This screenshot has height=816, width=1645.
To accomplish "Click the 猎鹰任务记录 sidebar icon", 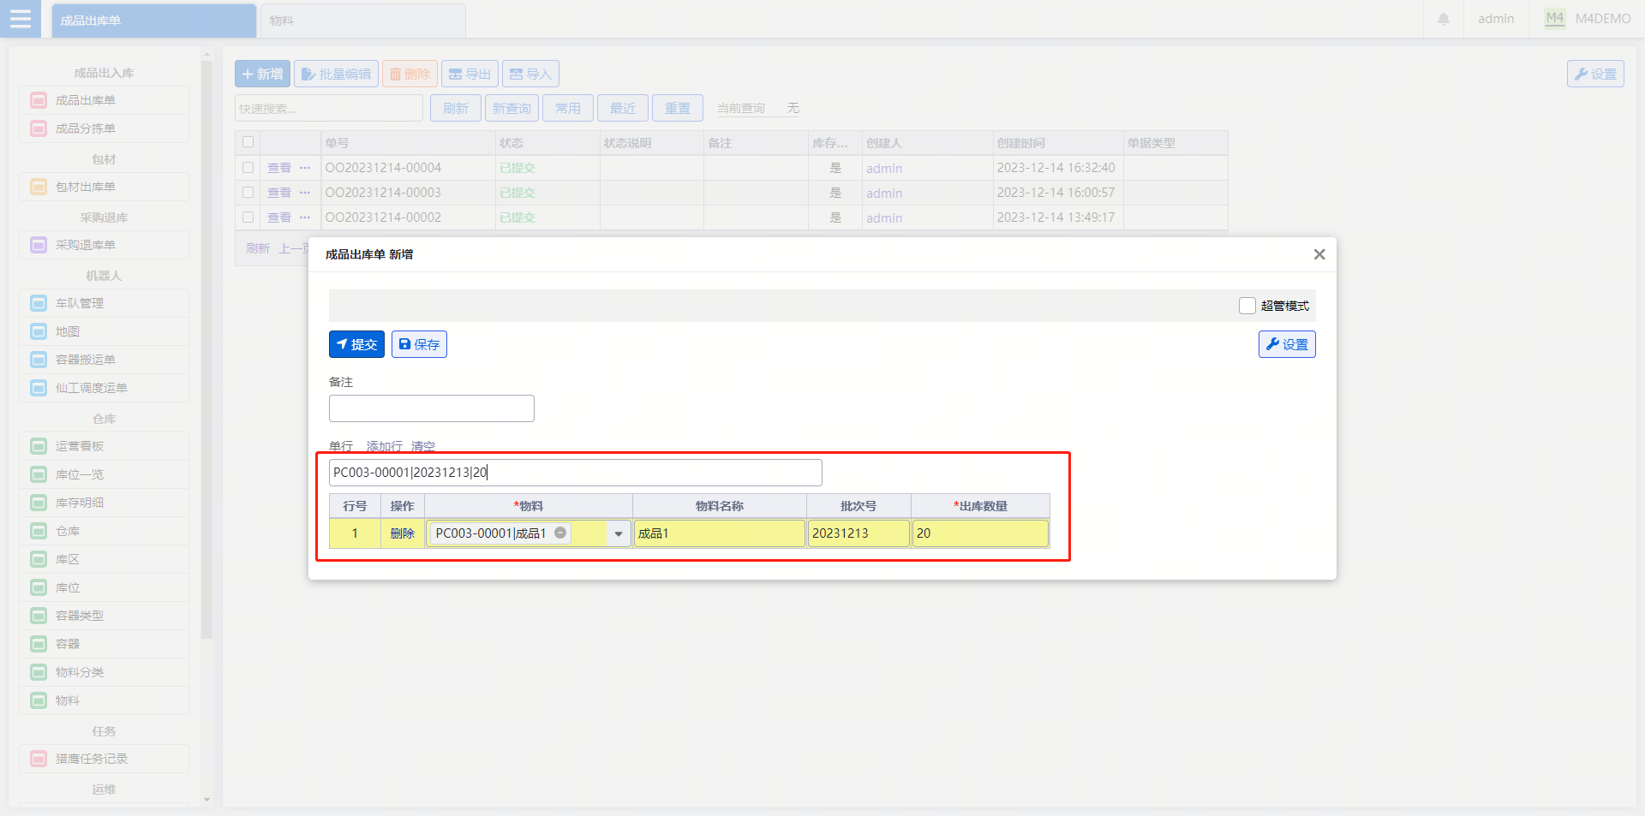I will (x=39, y=759).
